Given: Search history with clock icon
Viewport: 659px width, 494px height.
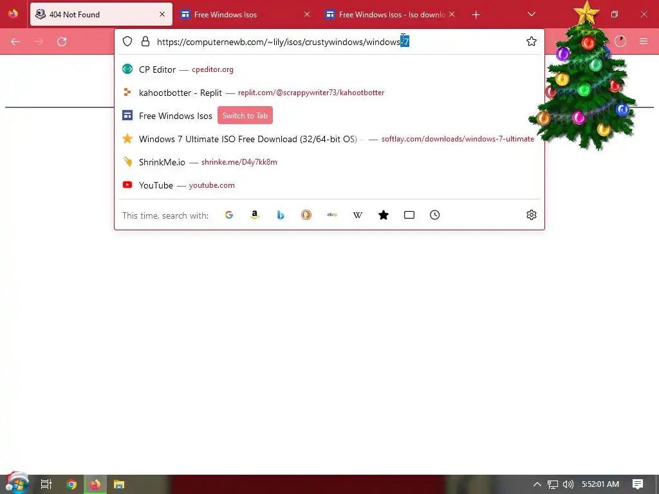Looking at the screenshot, I should tap(434, 215).
